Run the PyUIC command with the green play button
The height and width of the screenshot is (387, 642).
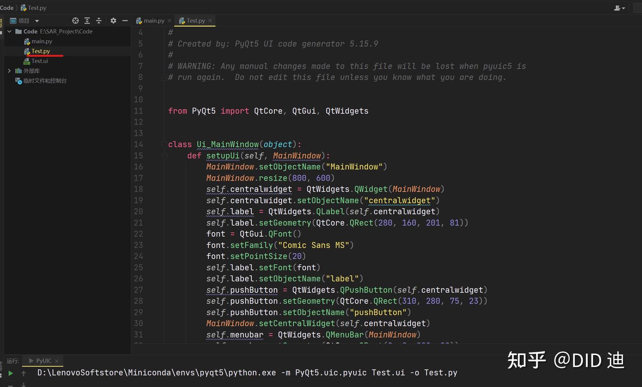coord(10,373)
